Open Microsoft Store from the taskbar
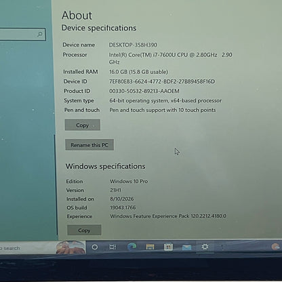Image resolution: width=282 pixels, height=282 pixels. (168, 247)
